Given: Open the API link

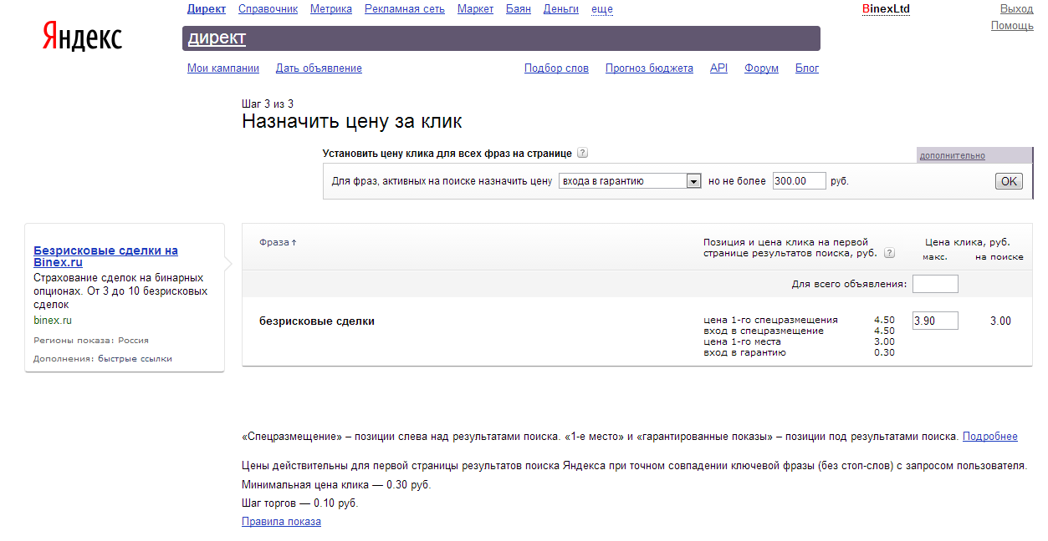Looking at the screenshot, I should point(718,68).
